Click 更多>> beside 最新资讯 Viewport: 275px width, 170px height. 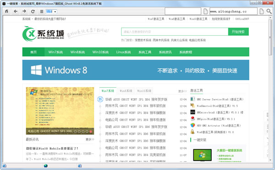[x=90, y=139]
